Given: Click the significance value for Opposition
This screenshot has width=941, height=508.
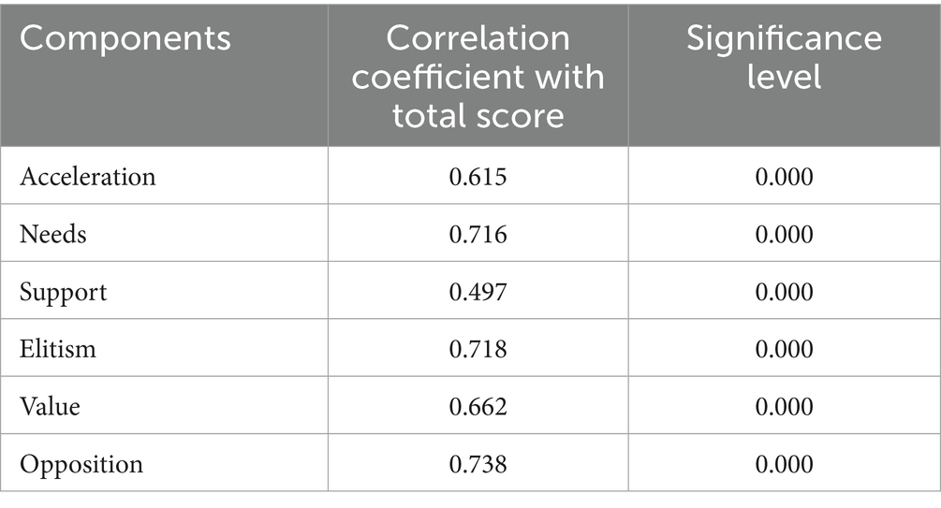Looking at the screenshot, I should 784,465.
